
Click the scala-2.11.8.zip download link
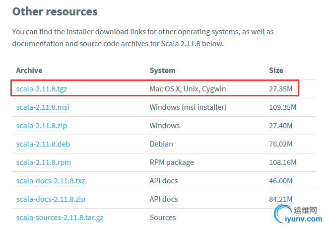(x=42, y=126)
